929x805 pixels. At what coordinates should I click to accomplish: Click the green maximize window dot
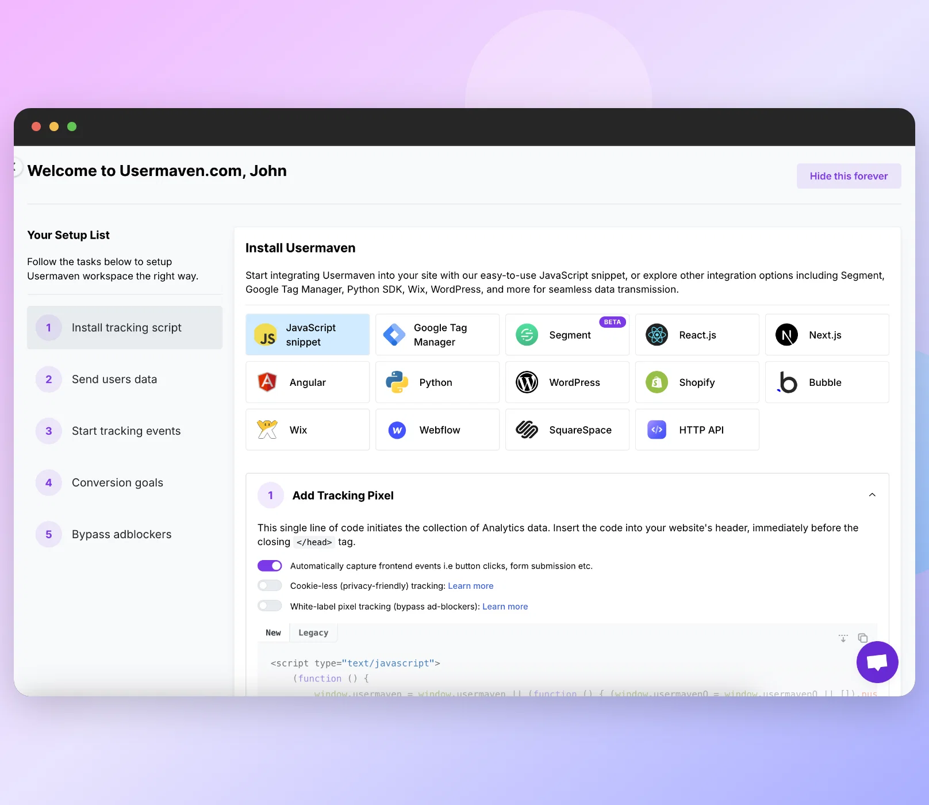72,126
